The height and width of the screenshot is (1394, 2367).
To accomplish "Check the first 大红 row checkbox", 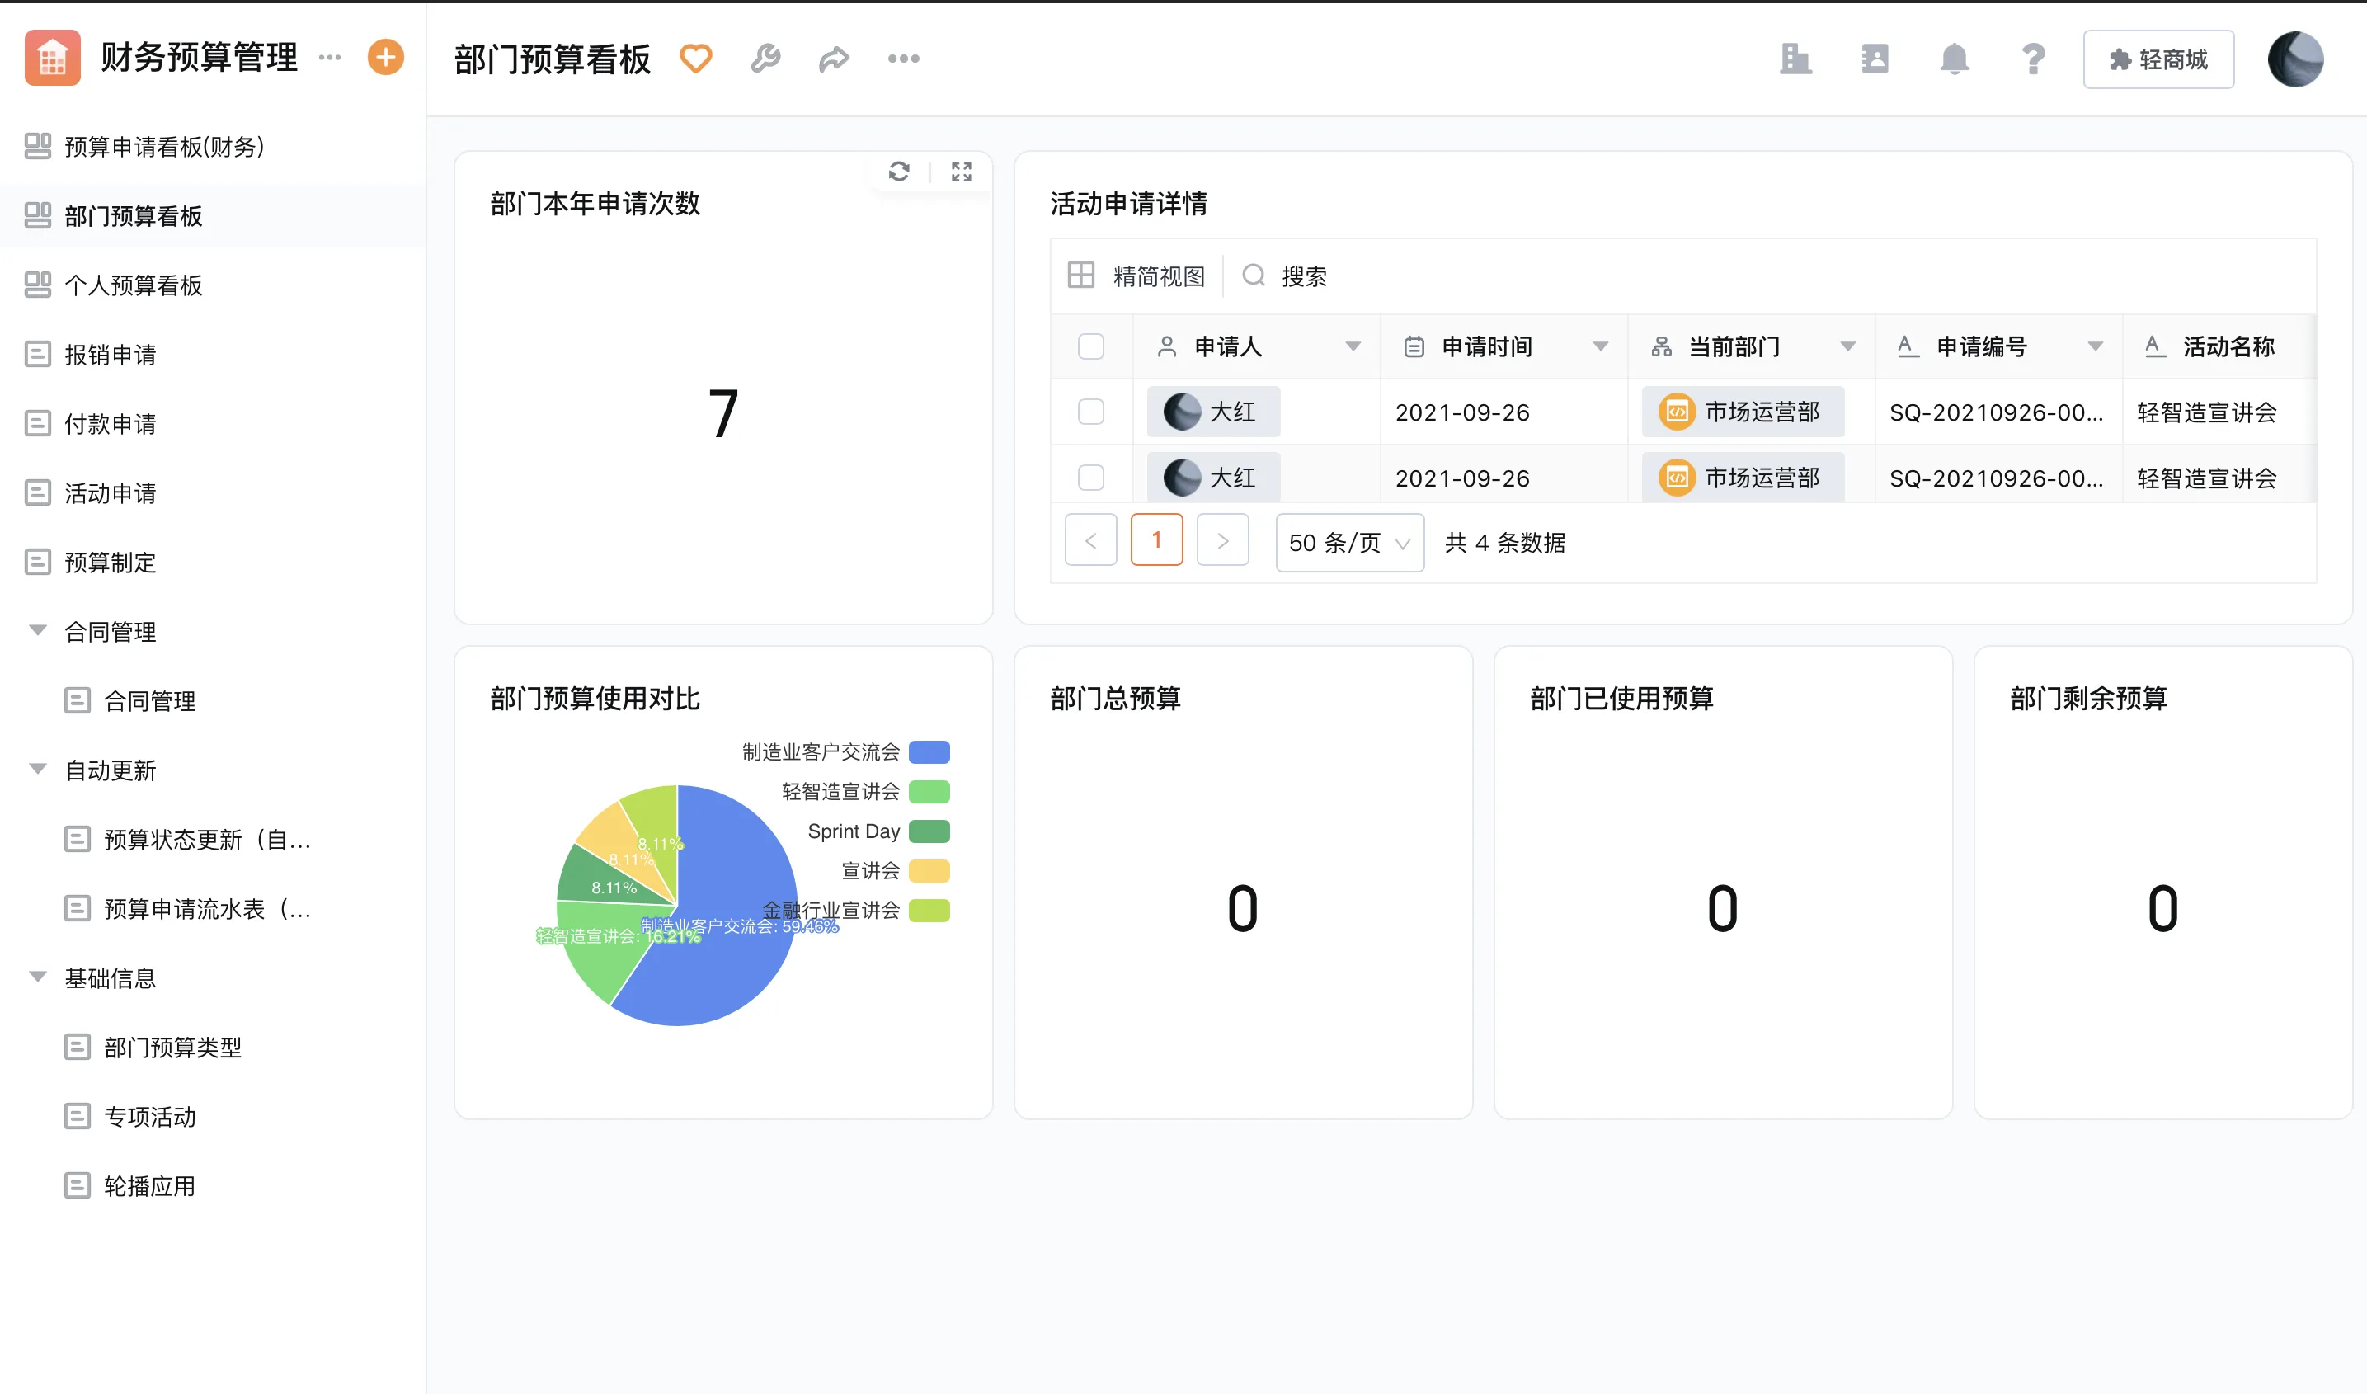I will click(x=1090, y=412).
